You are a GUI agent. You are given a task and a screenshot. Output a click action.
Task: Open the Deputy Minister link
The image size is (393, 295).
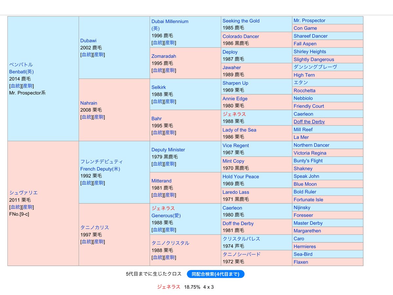click(x=168, y=150)
